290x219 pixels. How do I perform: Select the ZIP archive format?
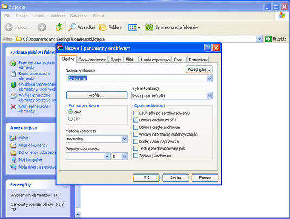tap(70, 119)
